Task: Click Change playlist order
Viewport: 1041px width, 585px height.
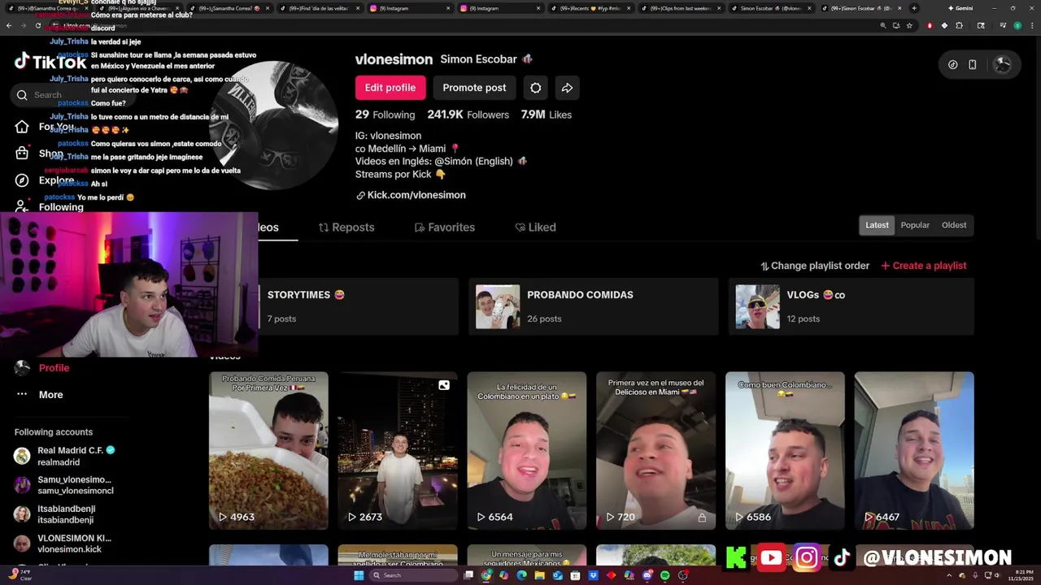Action: [815, 266]
